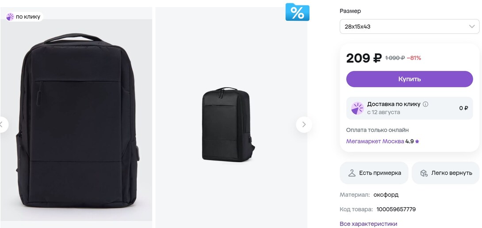Click the red −81% discount label
This screenshot has height=228, width=482.
pyautogui.click(x=414, y=58)
